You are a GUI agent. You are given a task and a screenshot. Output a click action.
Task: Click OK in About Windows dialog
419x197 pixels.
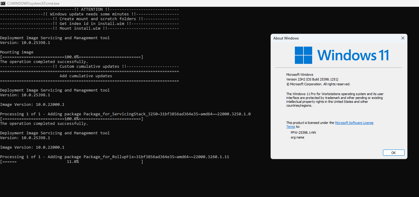393,153
